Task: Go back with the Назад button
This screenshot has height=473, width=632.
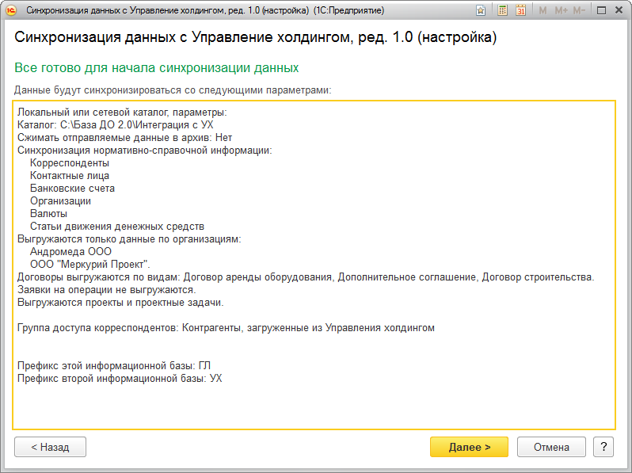Action: pyautogui.click(x=51, y=447)
